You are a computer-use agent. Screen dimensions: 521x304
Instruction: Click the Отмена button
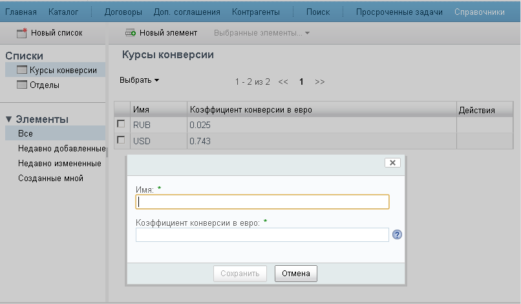(295, 274)
